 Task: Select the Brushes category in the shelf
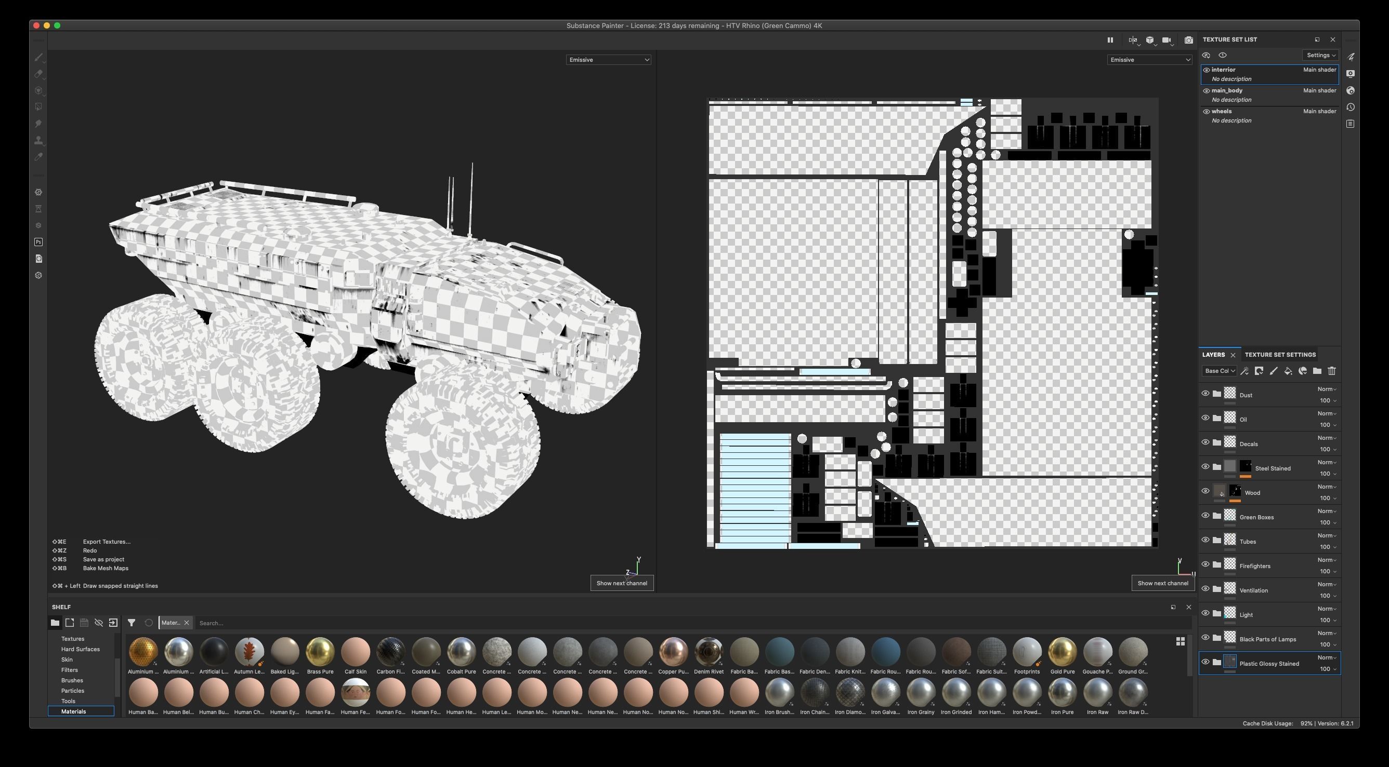[x=72, y=680]
